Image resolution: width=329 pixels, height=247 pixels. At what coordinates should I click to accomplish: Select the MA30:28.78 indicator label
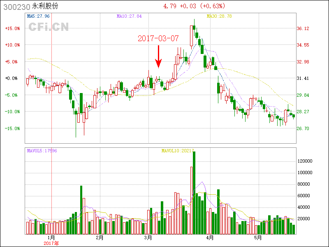pyautogui.click(x=220, y=16)
